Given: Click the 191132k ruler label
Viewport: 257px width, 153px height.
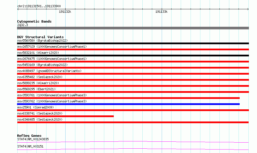Looking at the screenshot, I should pos(65,12).
